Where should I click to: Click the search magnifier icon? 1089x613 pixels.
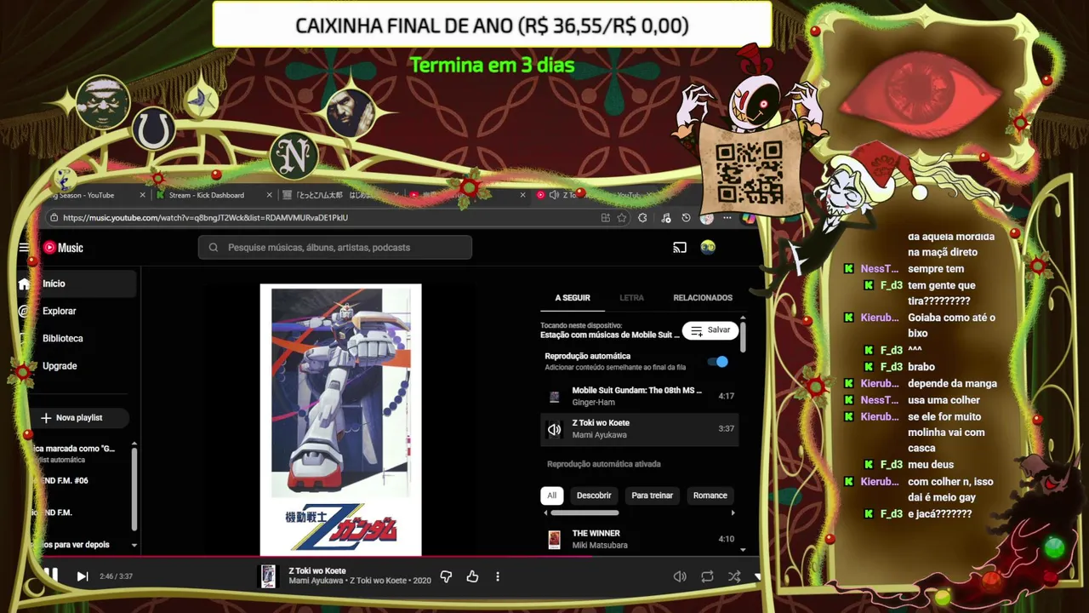click(x=213, y=248)
